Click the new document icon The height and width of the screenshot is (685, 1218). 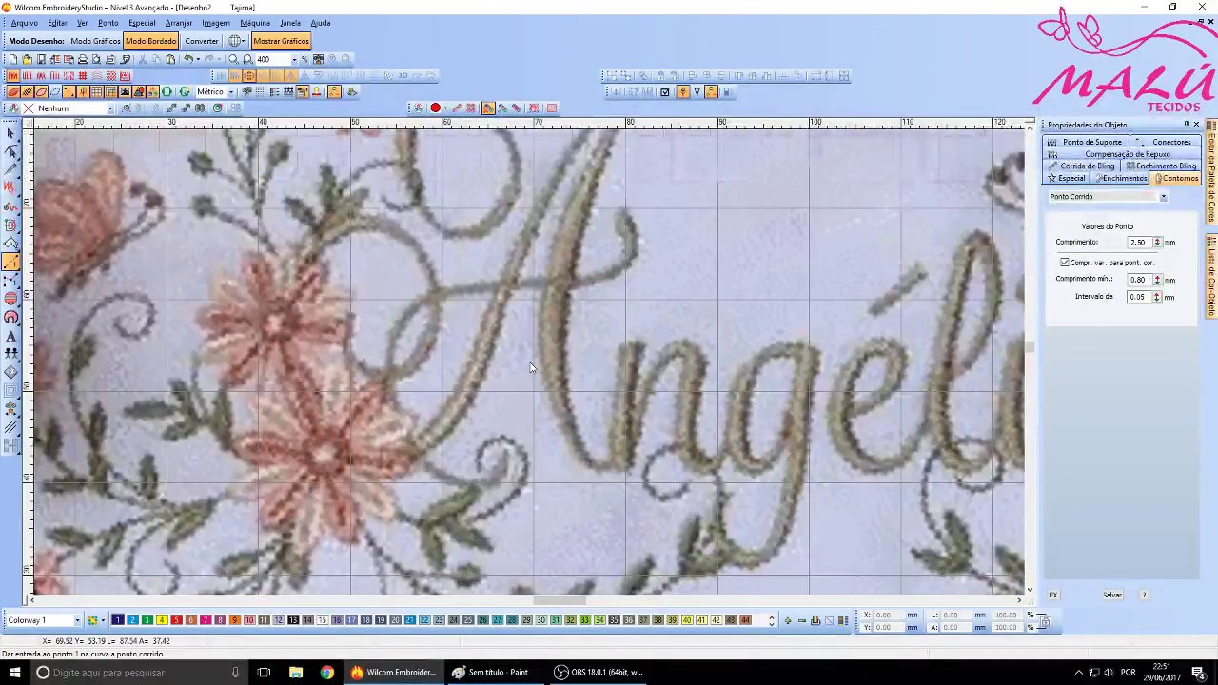click(12, 59)
